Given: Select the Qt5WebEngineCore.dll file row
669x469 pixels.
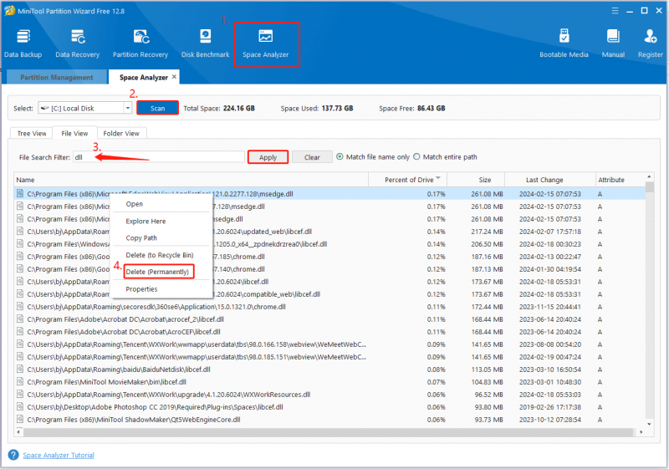Looking at the screenshot, I should coord(329,420).
